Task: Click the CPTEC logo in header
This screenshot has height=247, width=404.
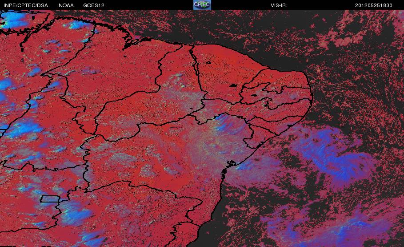Action: tap(202, 5)
